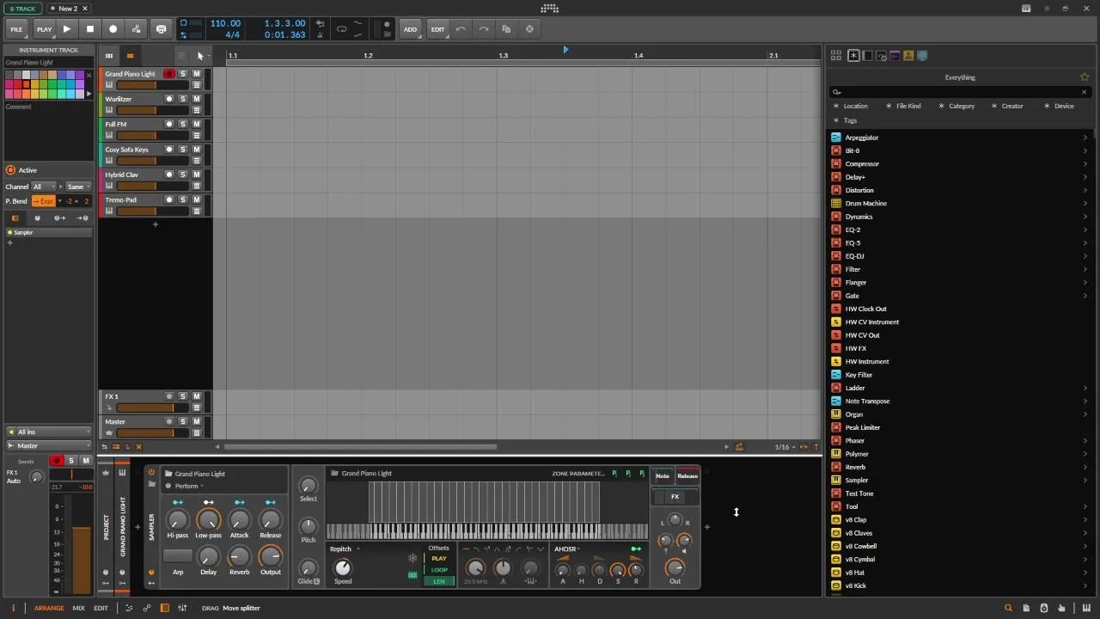The image size is (1100, 619).
Task: Open the Wurlitzer track menu icon
Action: [x=196, y=111]
